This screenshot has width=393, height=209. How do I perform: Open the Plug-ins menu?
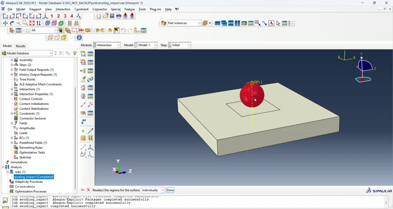tap(156, 9)
